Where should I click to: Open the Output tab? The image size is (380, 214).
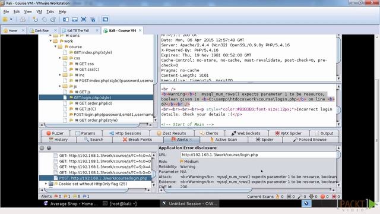324,133
